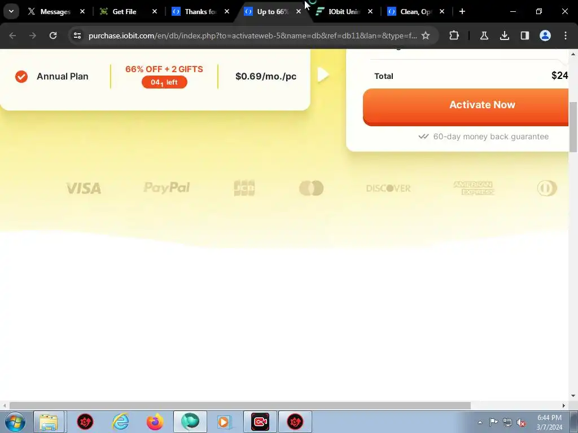
Task: Click the VISA payment logo
Action: [84, 188]
